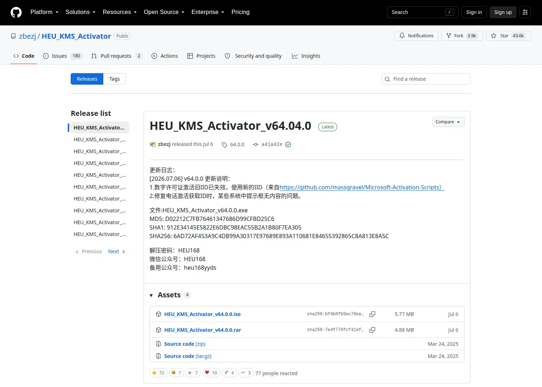
Task: Copy sha256 of the .rar asset
Action: coord(372,330)
